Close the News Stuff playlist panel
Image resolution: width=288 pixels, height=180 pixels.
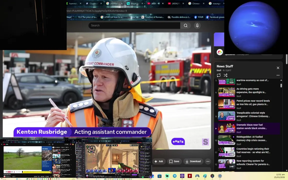278,68
